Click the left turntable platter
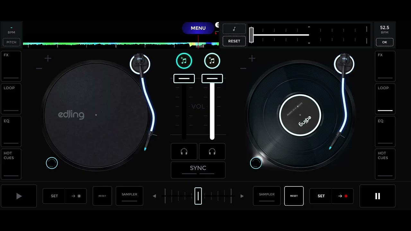 (x=96, y=115)
